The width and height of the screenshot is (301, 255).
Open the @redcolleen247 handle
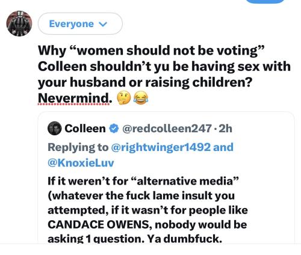point(167,129)
